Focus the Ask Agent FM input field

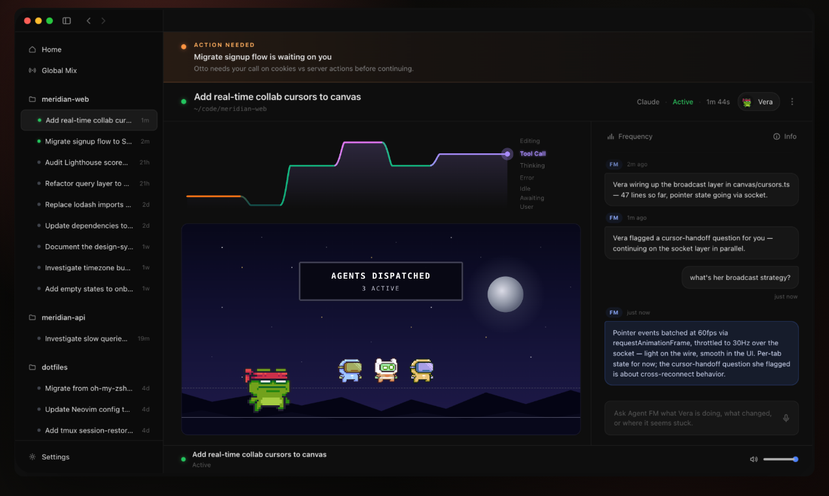pyautogui.click(x=701, y=418)
